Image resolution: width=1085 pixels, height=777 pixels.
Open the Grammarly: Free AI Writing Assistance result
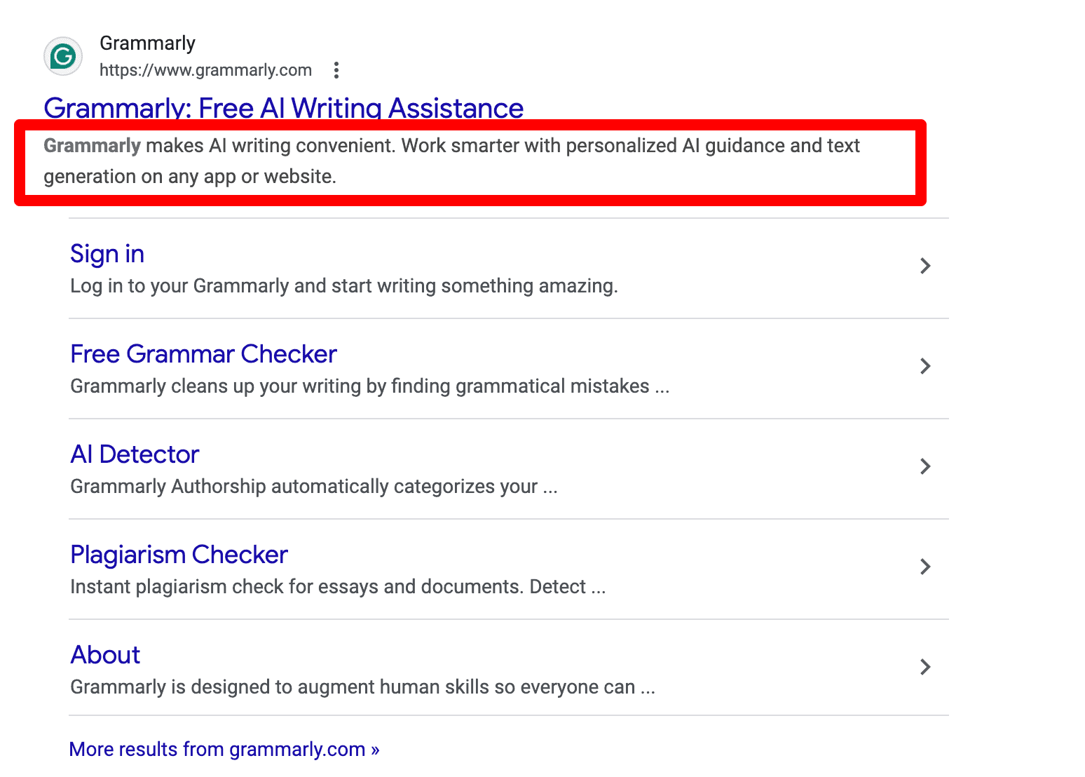tap(283, 108)
